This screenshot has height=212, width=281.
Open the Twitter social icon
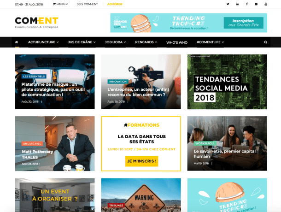[x=228, y=4]
